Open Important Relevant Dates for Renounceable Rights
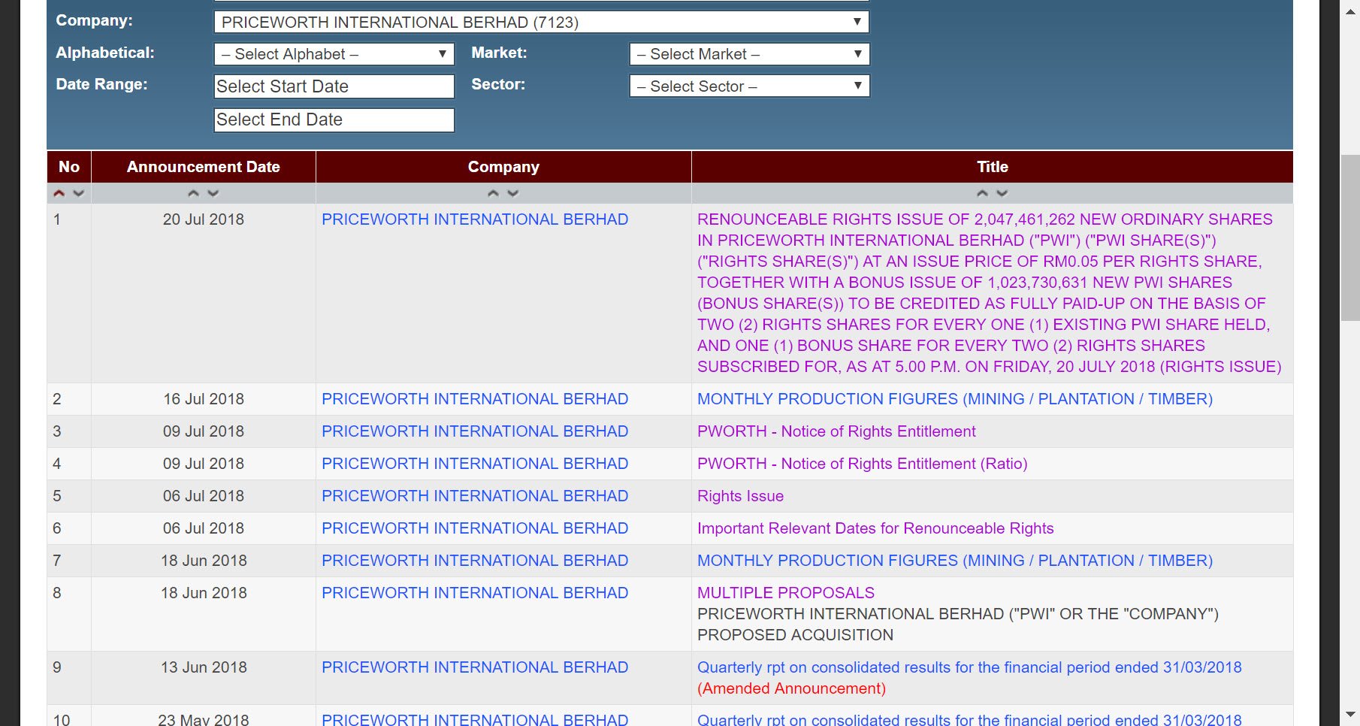 click(x=875, y=528)
